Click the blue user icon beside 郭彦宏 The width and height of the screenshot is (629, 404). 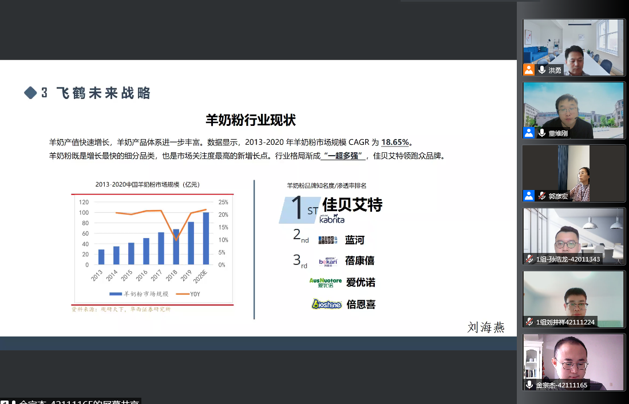(x=529, y=196)
